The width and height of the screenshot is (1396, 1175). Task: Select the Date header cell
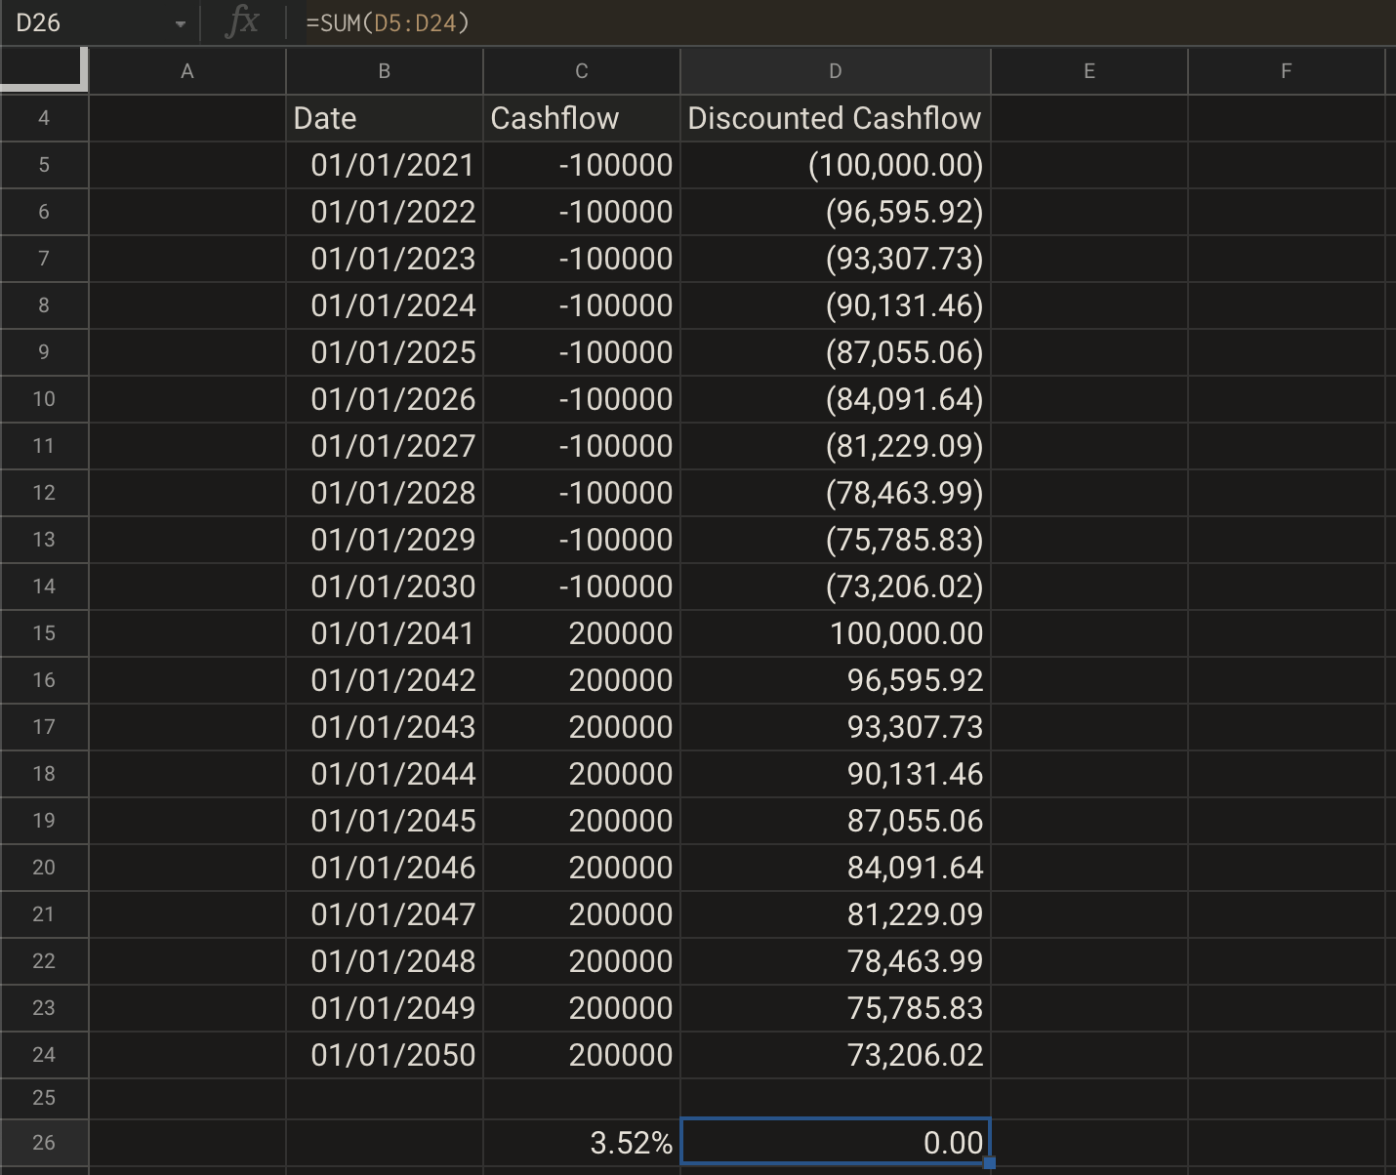point(384,118)
